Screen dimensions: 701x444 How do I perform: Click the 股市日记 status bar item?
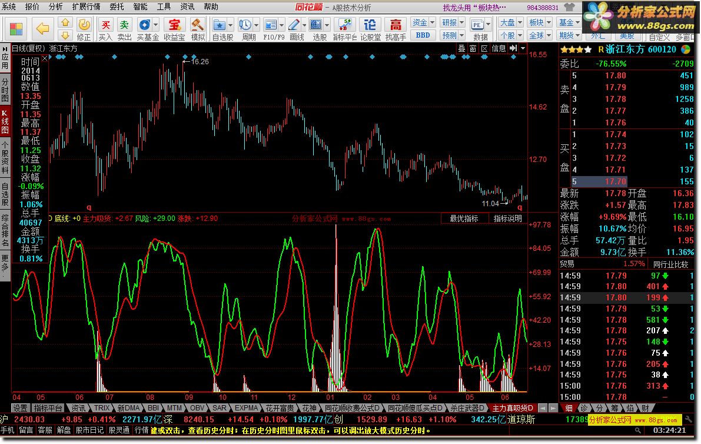(x=89, y=430)
